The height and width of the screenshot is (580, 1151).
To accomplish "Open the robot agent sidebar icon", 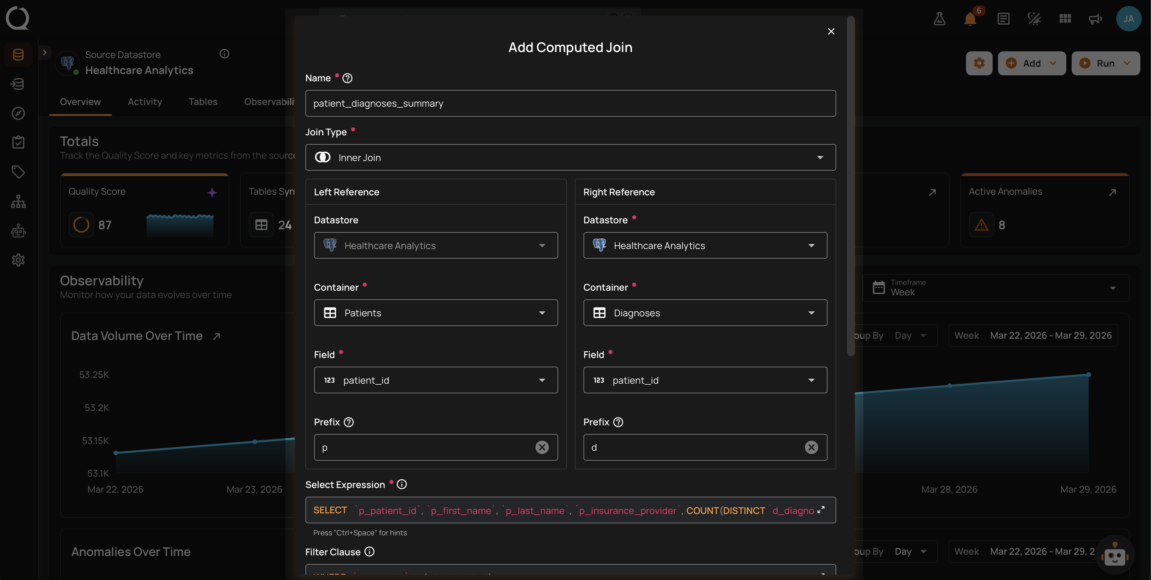I will (18, 231).
